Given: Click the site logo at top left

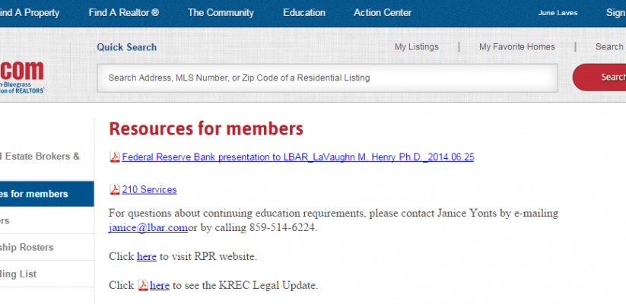Looking at the screenshot, I should (22, 76).
